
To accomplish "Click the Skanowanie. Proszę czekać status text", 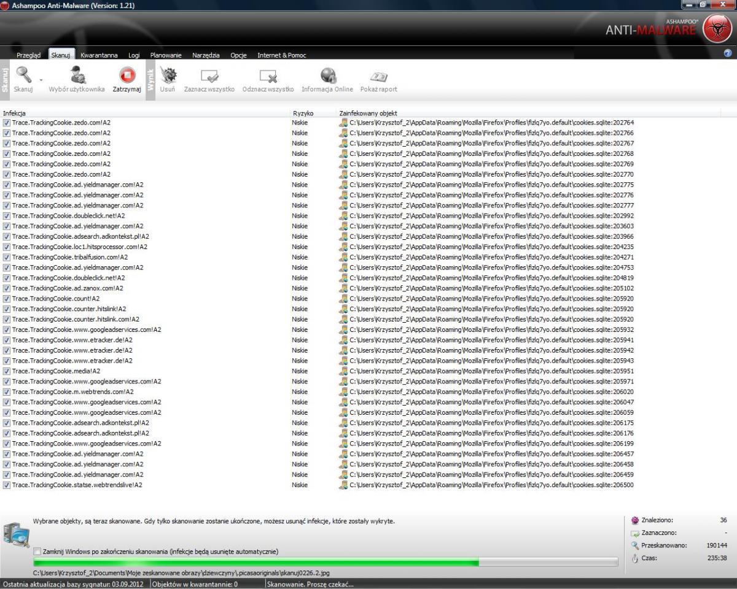I will click(x=310, y=584).
